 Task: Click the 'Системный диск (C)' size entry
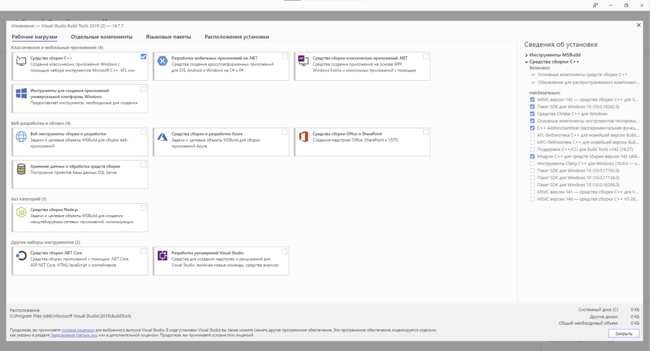598,309
